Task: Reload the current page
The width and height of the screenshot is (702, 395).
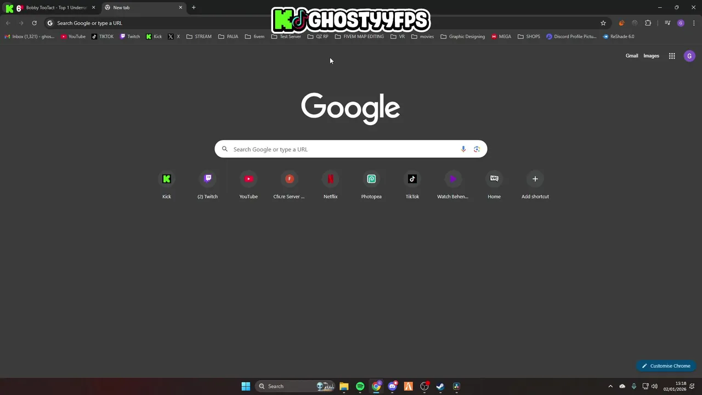Action: coord(34,23)
